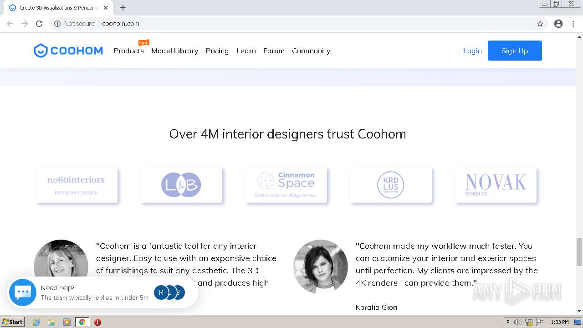The height and width of the screenshot is (328, 583).
Task: Click the NOVAK Design Co. logo card
Action: point(496,185)
